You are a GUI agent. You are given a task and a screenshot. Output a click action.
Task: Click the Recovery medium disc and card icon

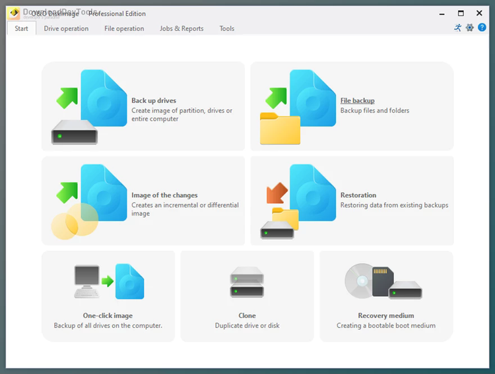point(383,281)
